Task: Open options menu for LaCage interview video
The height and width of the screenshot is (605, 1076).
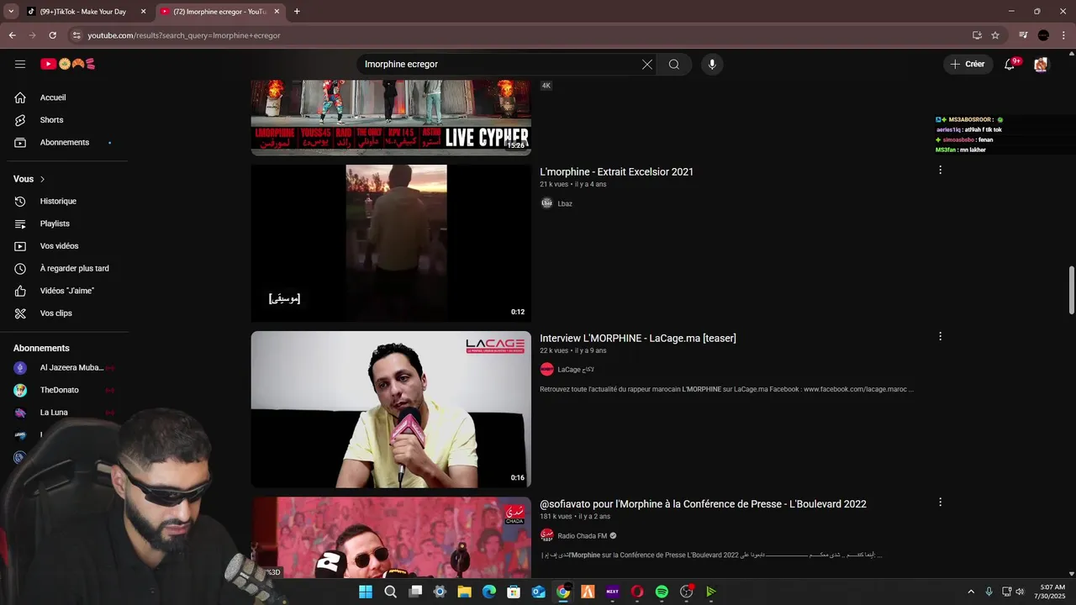Action: point(940,337)
